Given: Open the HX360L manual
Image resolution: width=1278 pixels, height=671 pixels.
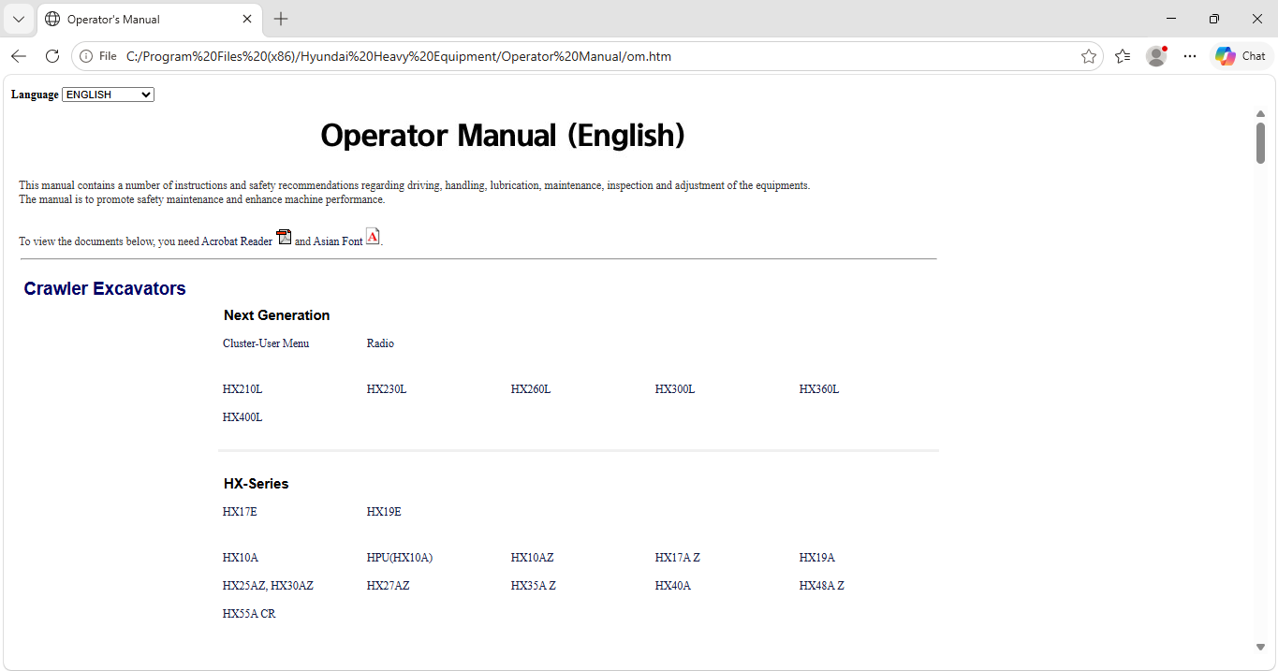Looking at the screenshot, I should click(x=819, y=389).
